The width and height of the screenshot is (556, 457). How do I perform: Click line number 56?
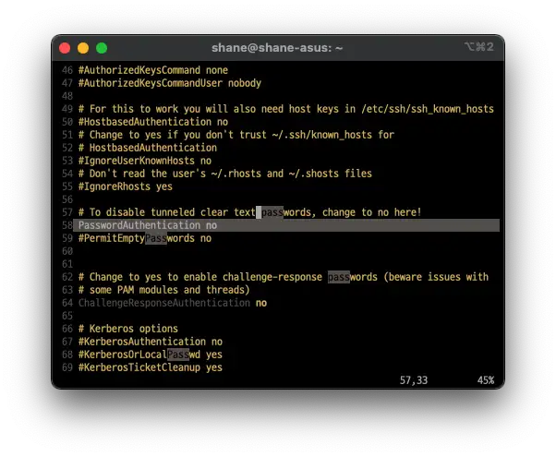[67, 199]
